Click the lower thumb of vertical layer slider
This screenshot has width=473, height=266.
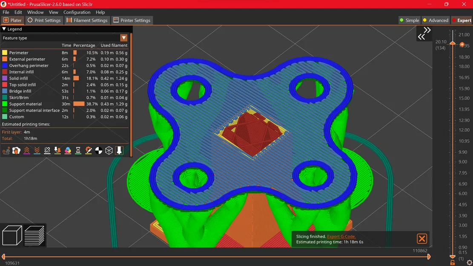[453, 257]
